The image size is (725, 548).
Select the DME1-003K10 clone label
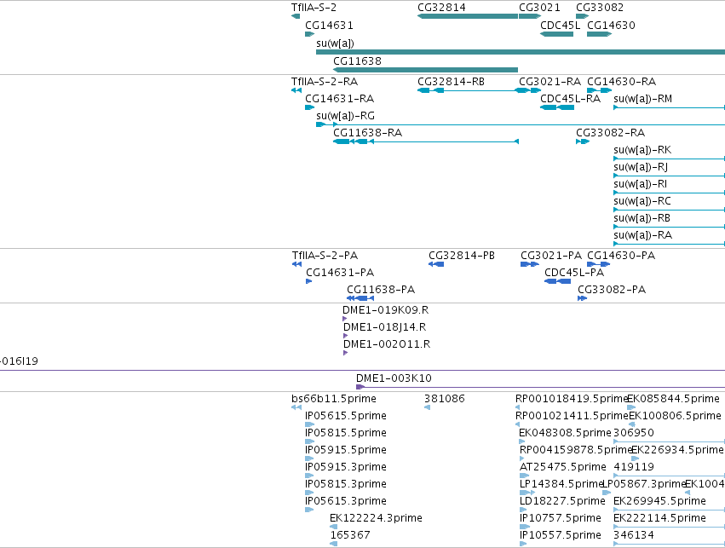coord(394,378)
